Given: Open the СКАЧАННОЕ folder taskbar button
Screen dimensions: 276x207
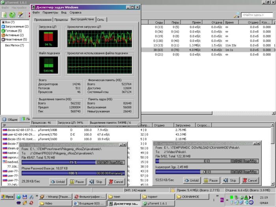Looking at the screenshot, I should (x=192, y=197).
